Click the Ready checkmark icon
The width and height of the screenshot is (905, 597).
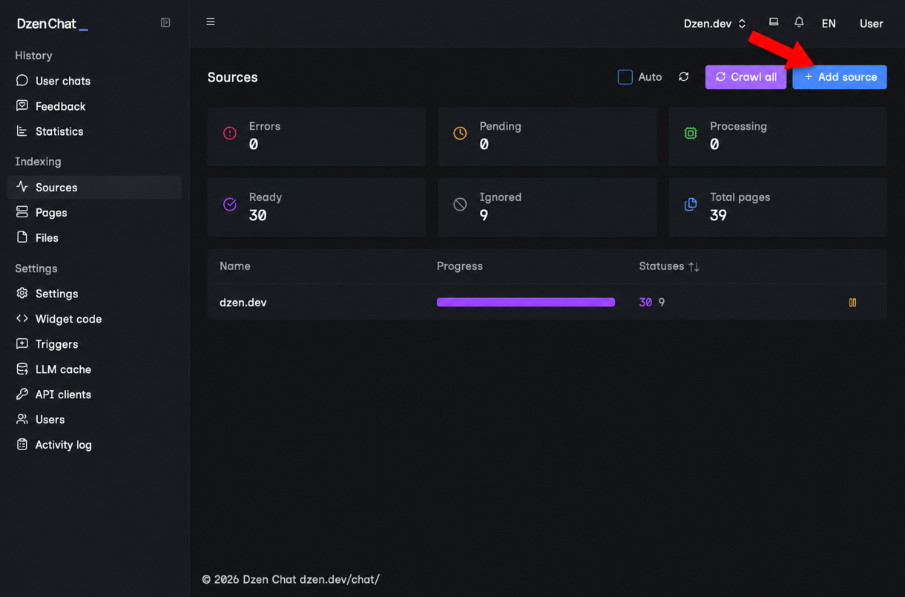tap(230, 205)
